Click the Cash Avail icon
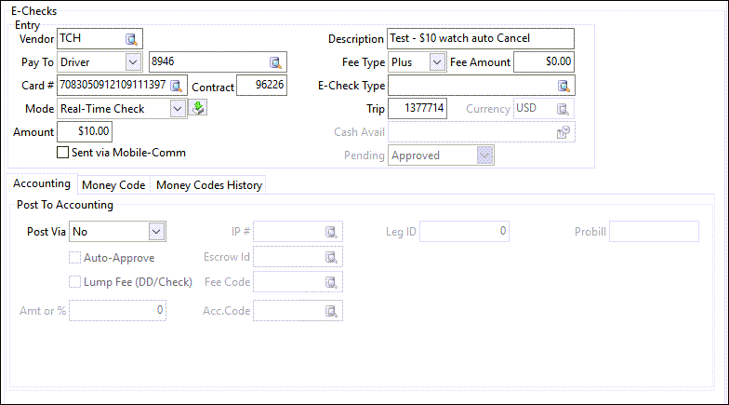The height and width of the screenshot is (405, 729). 563,132
